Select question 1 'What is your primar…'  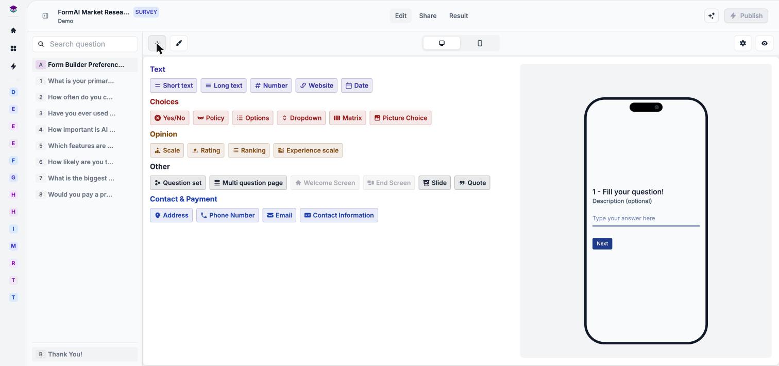(x=85, y=81)
